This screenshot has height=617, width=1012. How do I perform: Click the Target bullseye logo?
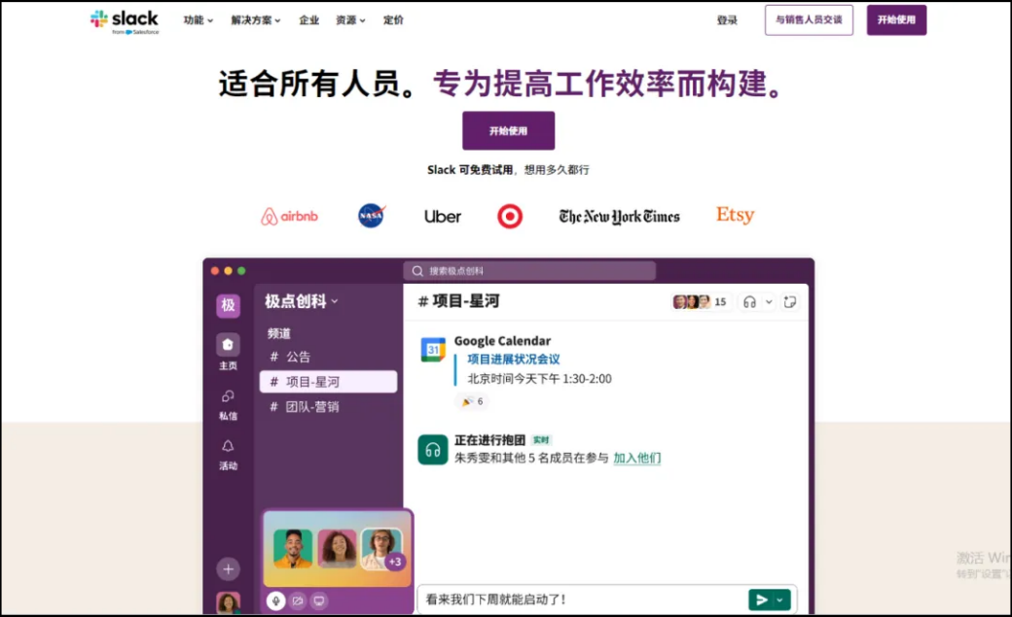click(x=510, y=216)
